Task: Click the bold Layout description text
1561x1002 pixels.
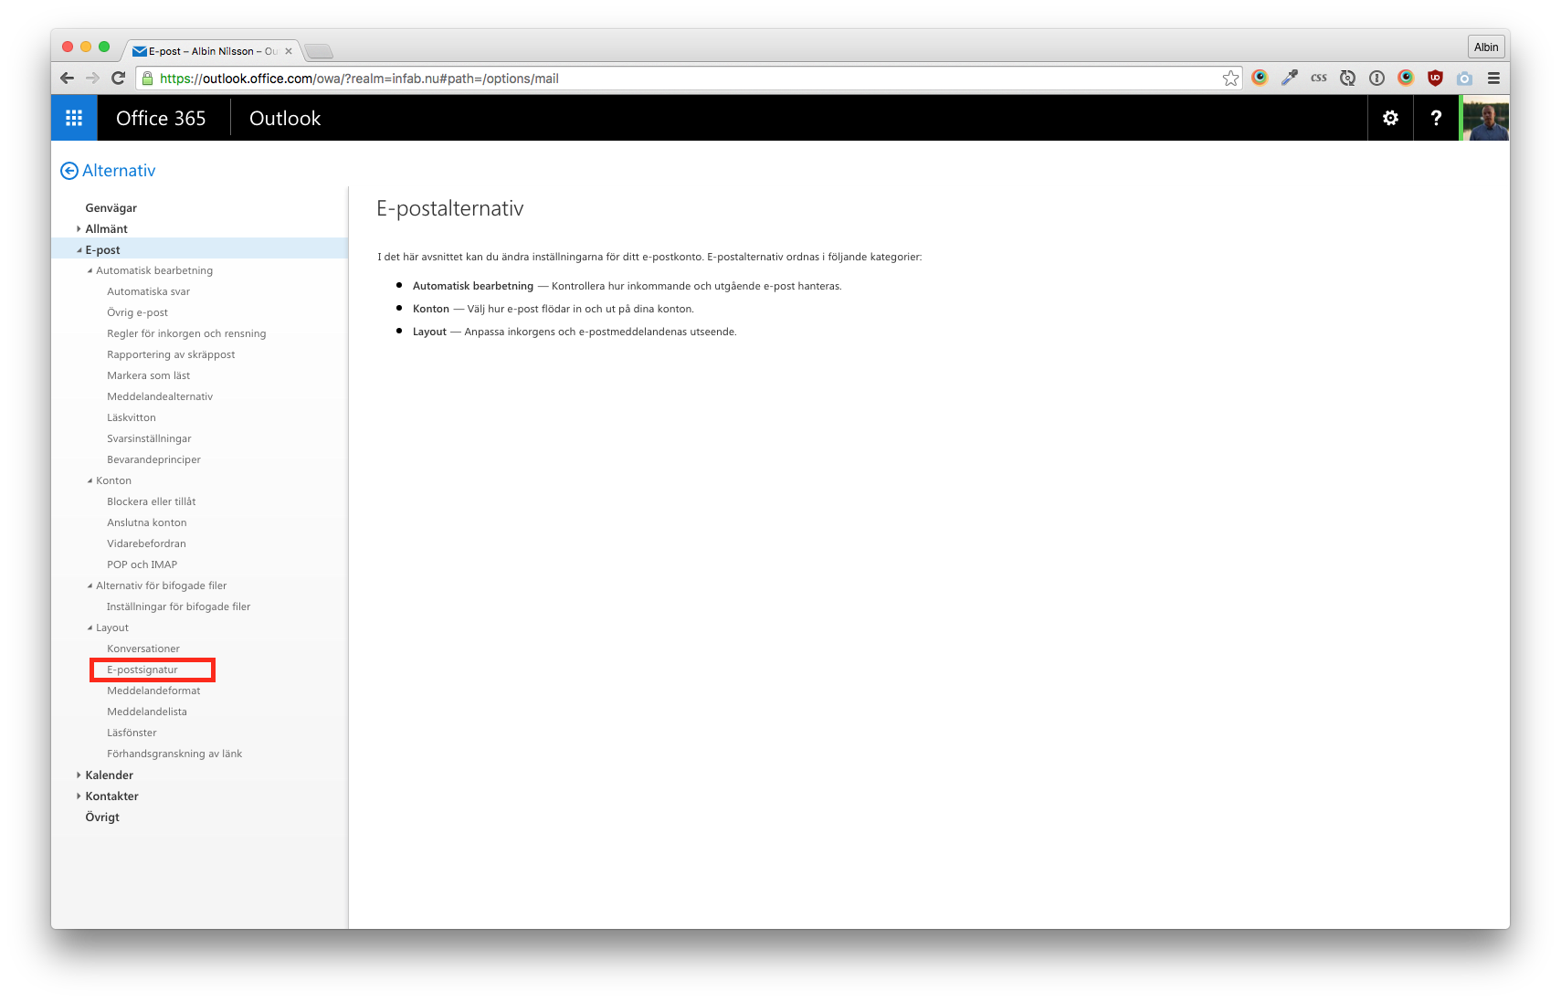Action: 429,332
